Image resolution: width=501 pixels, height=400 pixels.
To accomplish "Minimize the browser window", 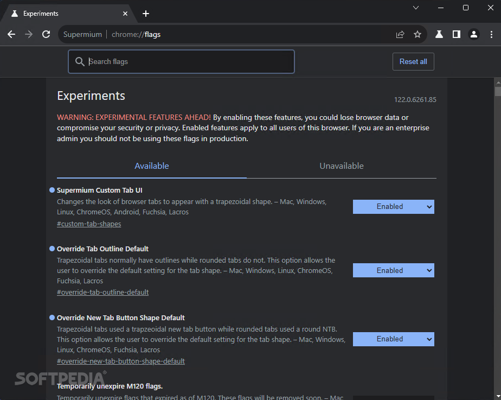I will pos(441,8).
